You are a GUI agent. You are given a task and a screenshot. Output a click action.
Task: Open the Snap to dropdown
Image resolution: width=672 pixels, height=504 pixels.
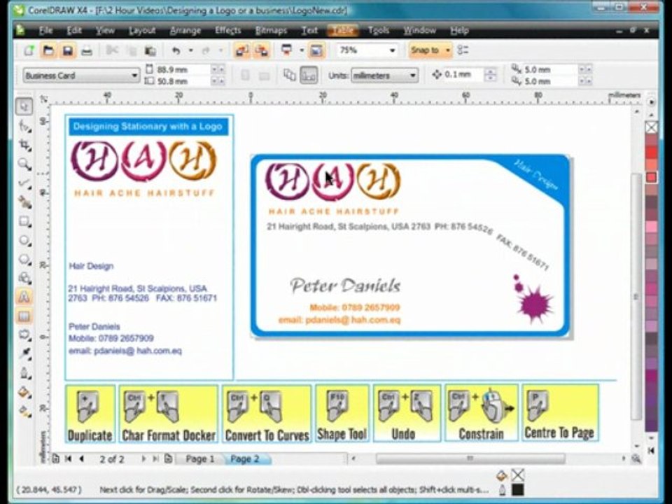click(448, 50)
